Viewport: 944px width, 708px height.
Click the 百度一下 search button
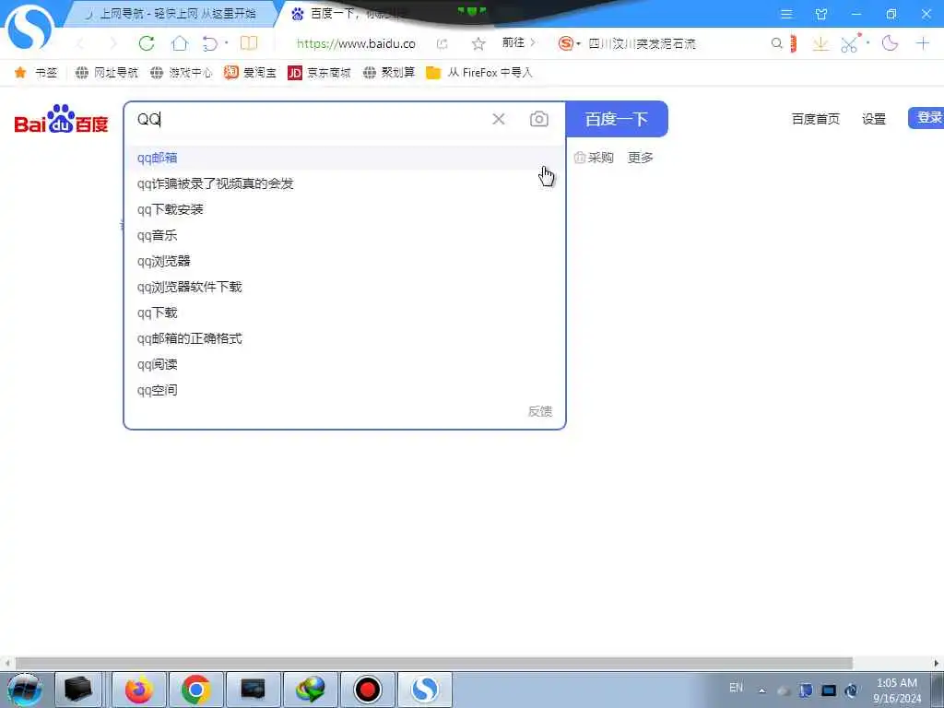[x=617, y=119]
